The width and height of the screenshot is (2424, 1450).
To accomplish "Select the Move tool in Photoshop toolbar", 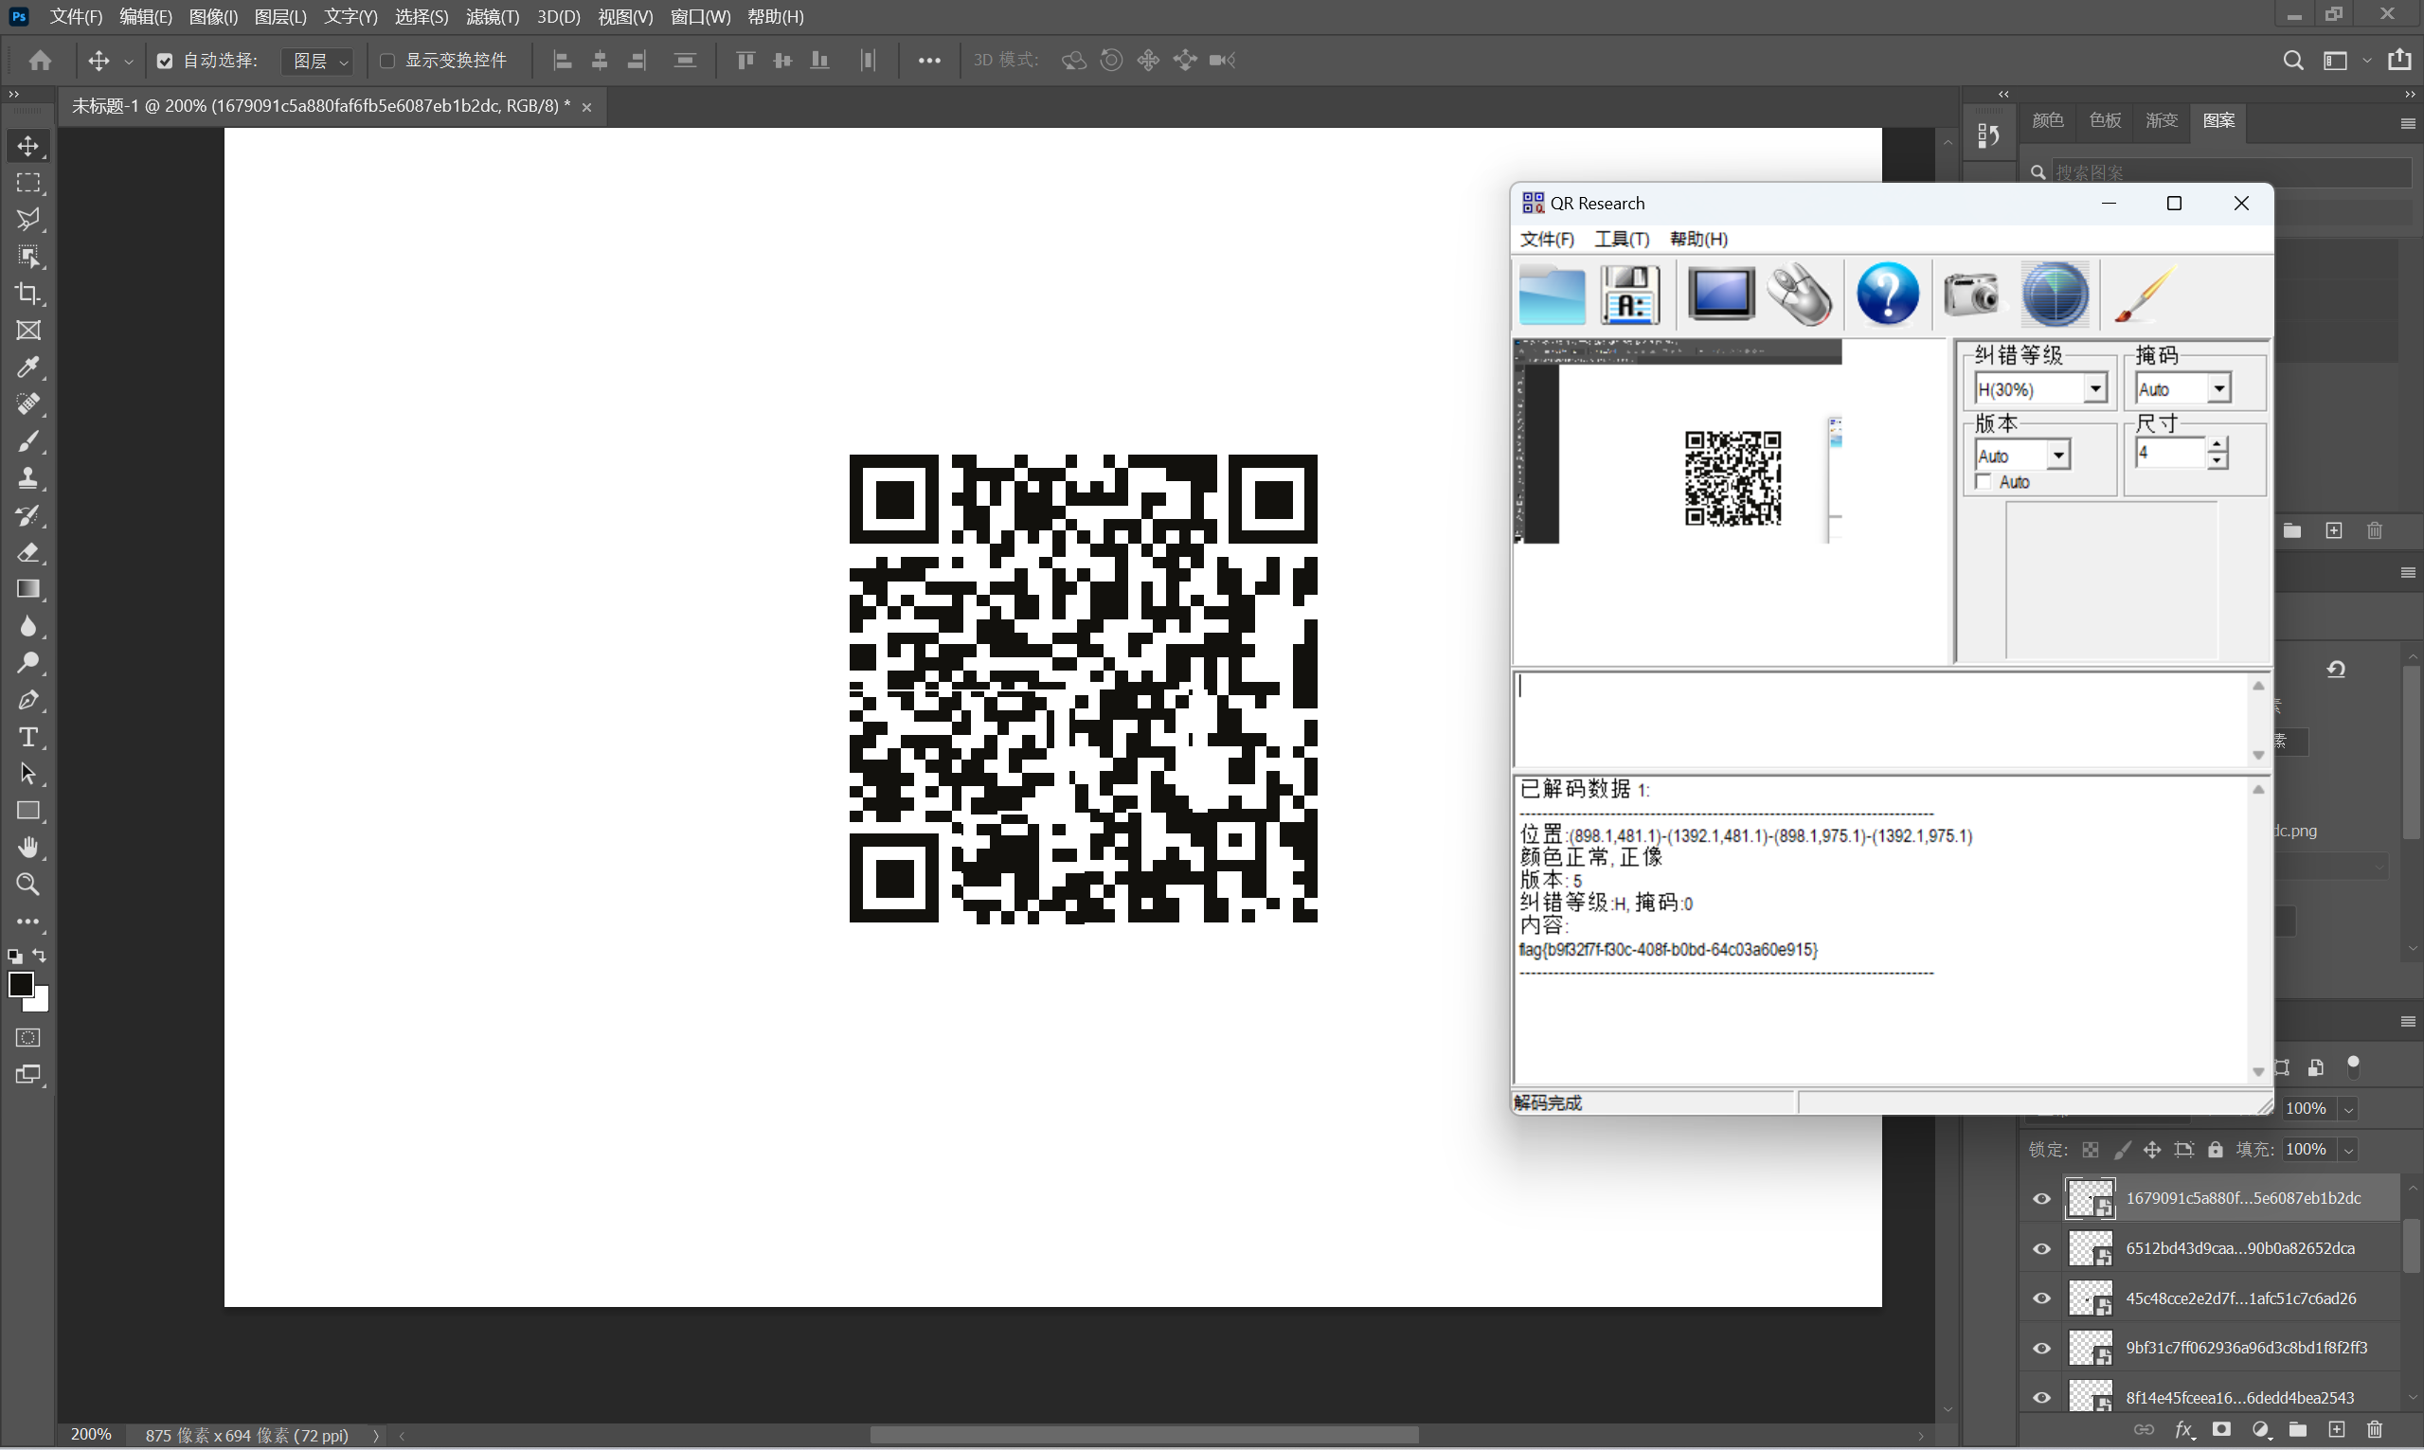I will click(x=28, y=146).
